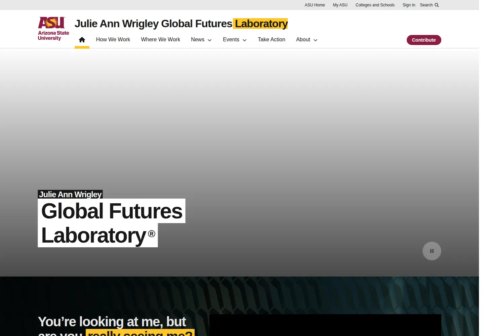Go to the Home icon in navigation
Screen dimensions: 484x336
click(x=82, y=40)
